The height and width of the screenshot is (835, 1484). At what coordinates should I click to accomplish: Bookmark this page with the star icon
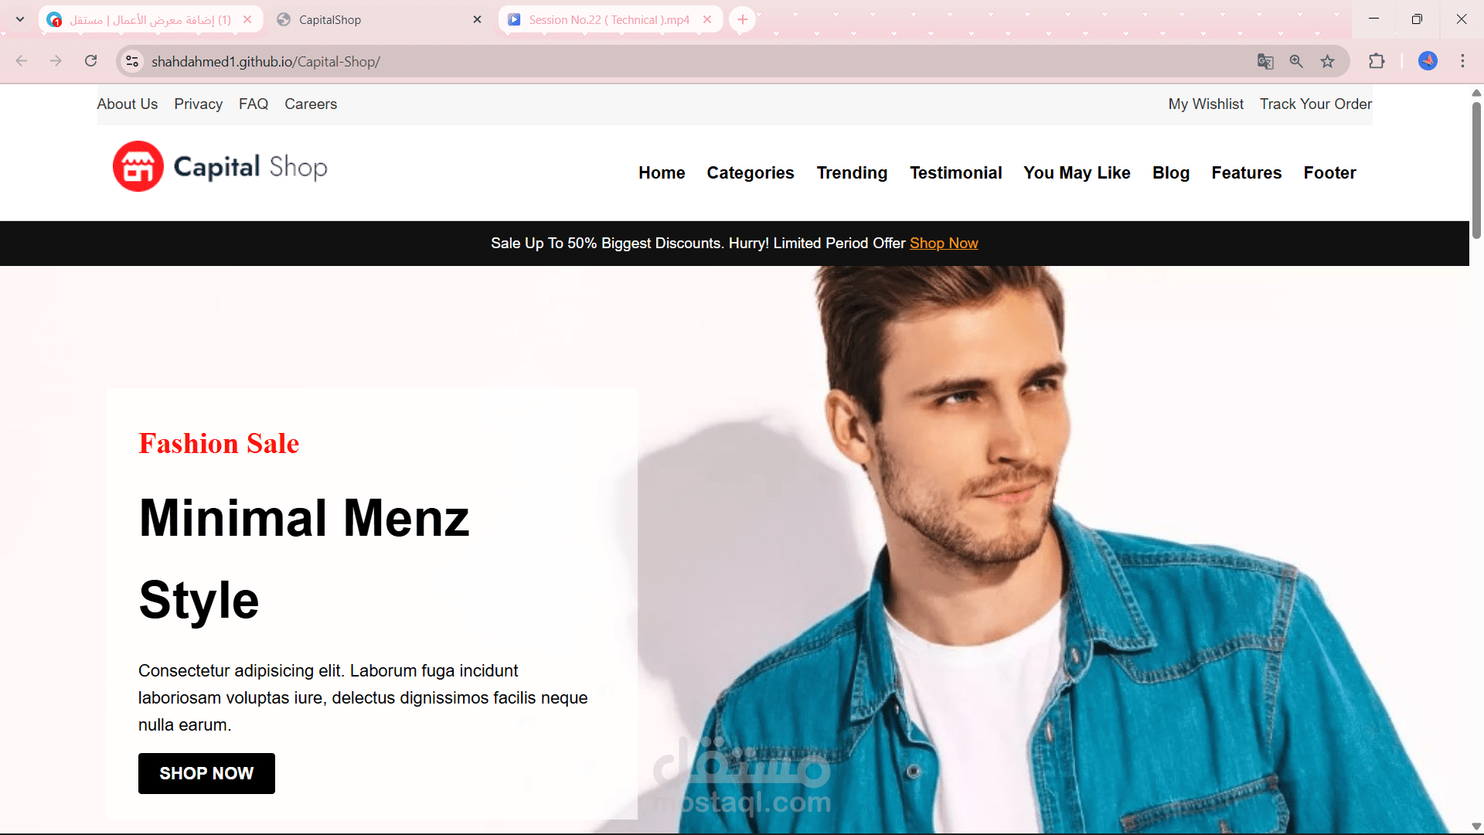(x=1327, y=61)
